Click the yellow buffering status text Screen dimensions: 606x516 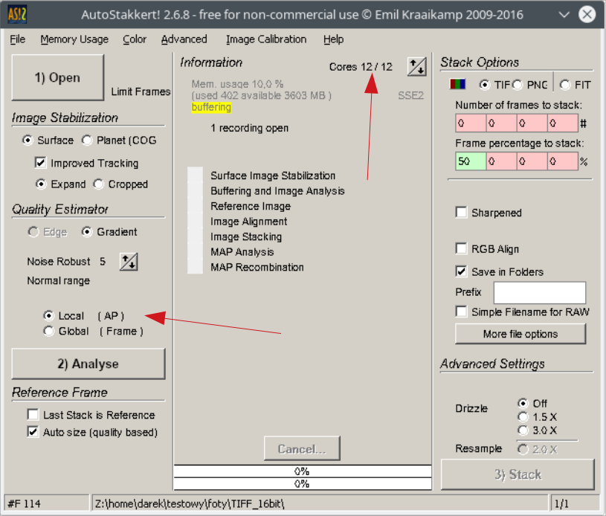click(x=211, y=107)
